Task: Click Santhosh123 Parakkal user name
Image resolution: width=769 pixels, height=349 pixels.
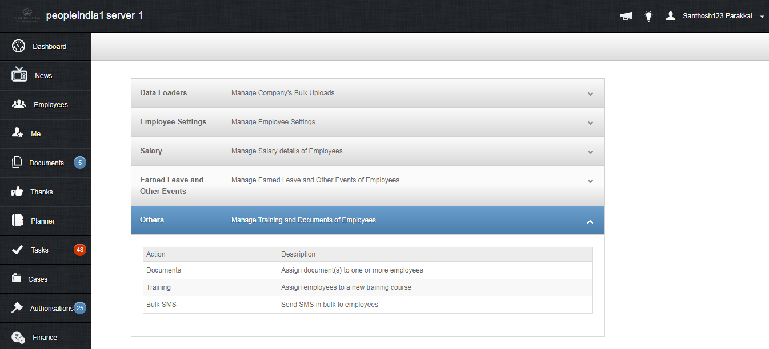Action: (716, 16)
